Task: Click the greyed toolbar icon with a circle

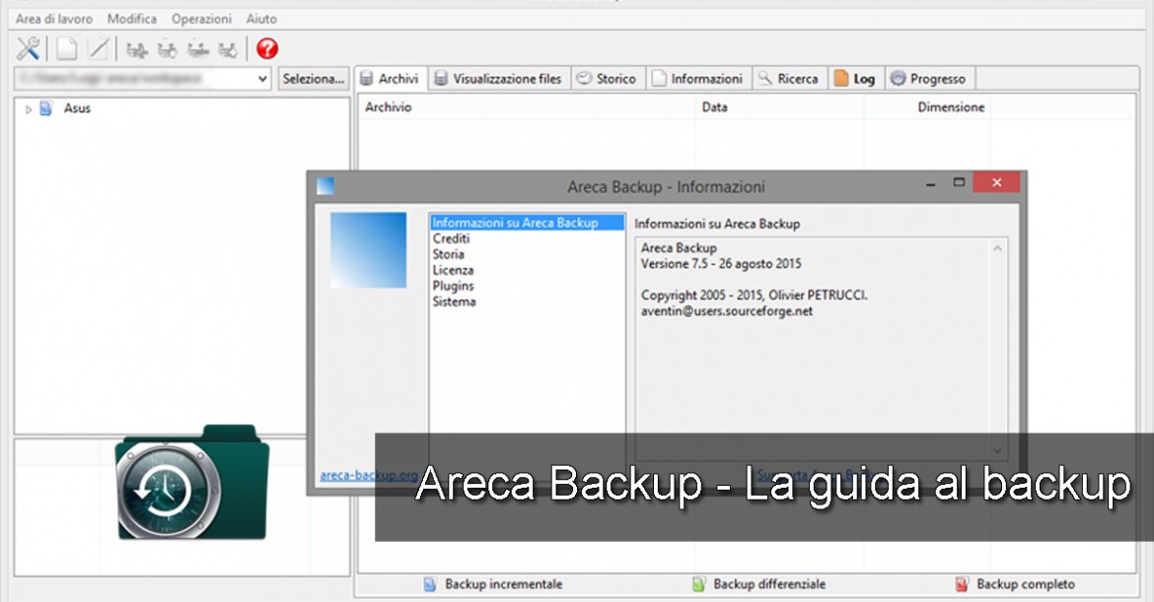Action: [167, 50]
